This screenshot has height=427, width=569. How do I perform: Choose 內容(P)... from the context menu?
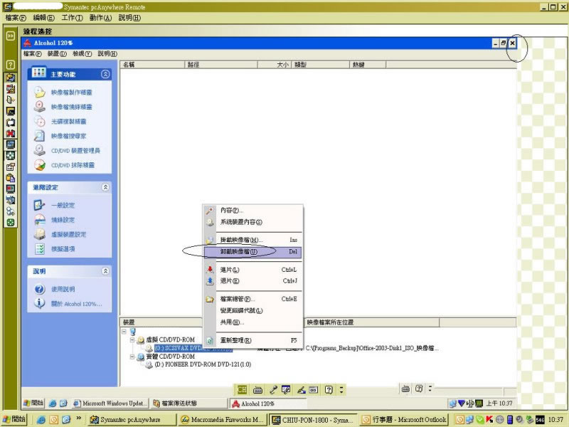pyautogui.click(x=253, y=211)
